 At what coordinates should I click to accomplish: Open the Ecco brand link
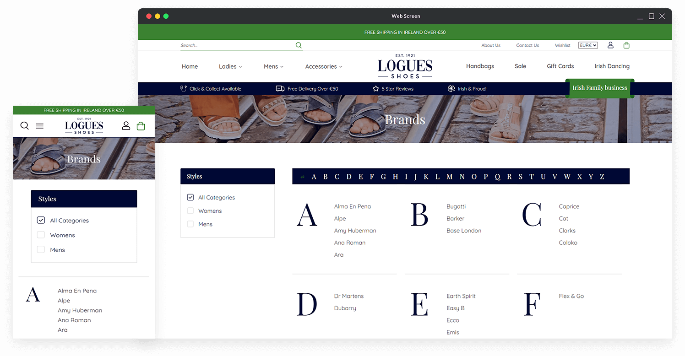[x=453, y=320]
